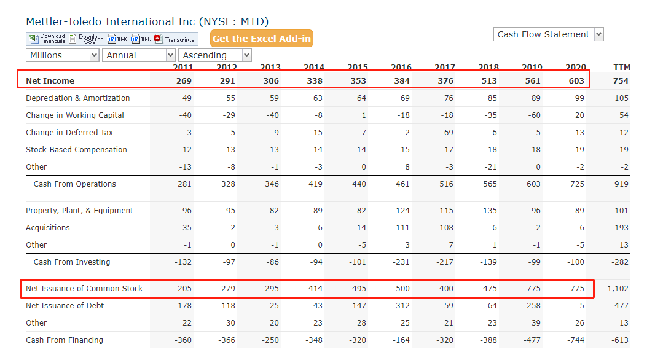Screen dimensions: 663x363
Task: Click the Change in Working Capital label
Action: [x=75, y=115]
